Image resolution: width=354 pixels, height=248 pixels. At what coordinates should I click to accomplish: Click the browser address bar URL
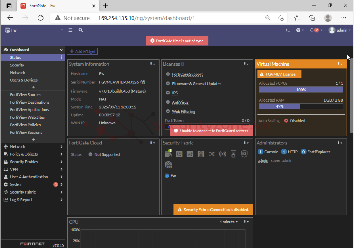[146, 18]
